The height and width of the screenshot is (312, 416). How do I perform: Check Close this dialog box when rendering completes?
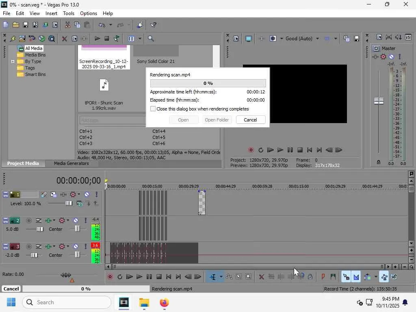pos(153,109)
